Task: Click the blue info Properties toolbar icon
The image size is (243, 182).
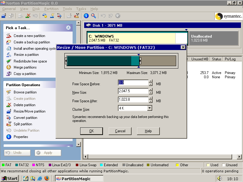Action: click(x=86, y=16)
